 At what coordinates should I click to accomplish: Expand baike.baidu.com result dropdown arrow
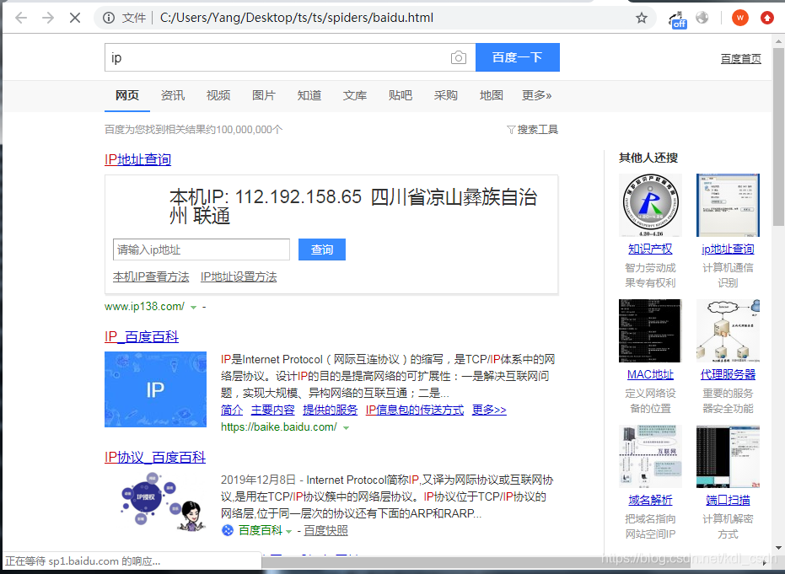346,428
